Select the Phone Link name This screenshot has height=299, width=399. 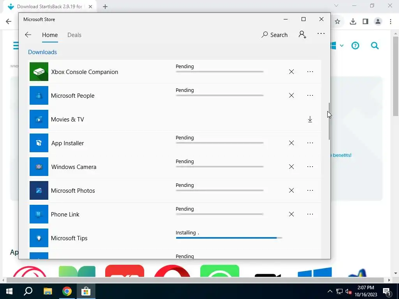tap(65, 215)
